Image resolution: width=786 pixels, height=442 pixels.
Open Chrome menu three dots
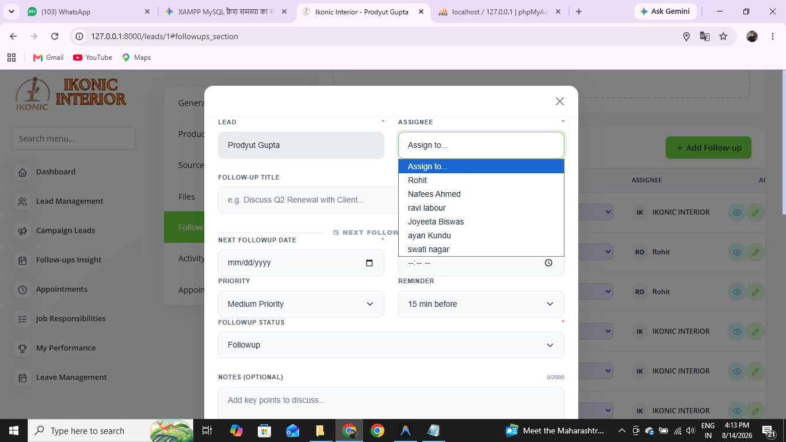(x=772, y=36)
